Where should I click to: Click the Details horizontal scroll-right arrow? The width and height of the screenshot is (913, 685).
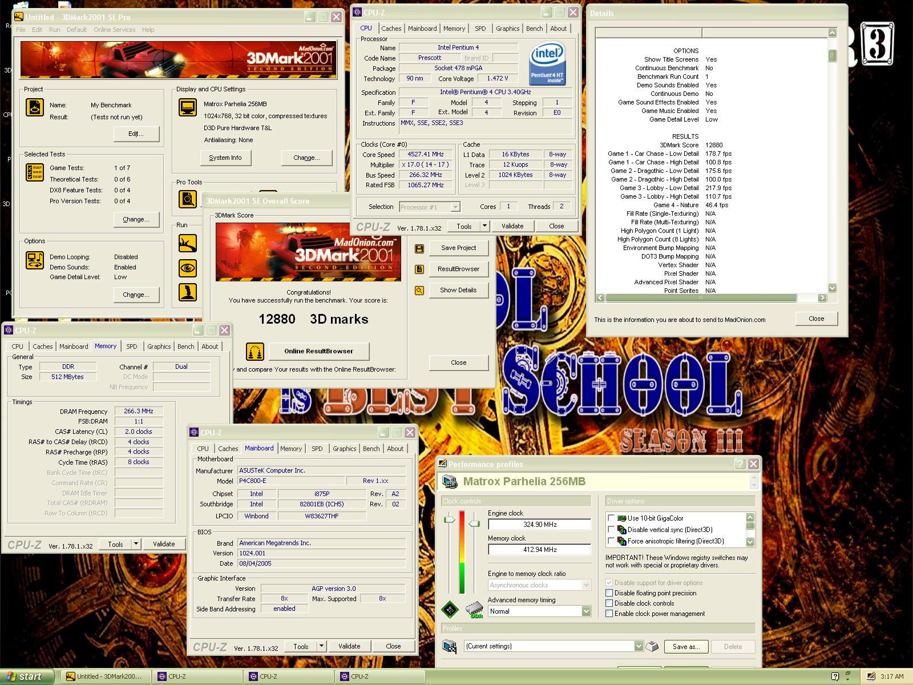click(x=822, y=297)
